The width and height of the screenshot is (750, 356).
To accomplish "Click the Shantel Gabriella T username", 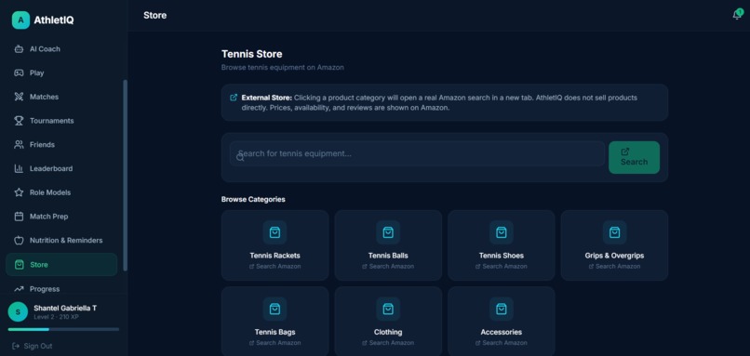I will click(x=65, y=309).
